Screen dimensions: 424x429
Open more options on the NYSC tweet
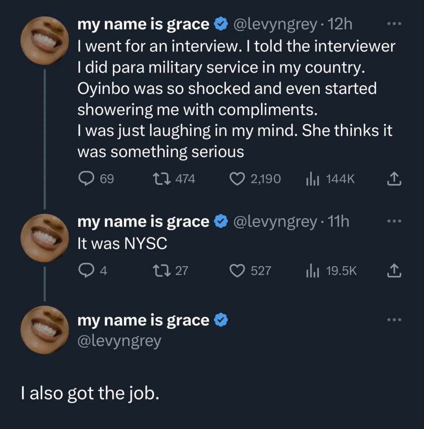pyautogui.click(x=394, y=221)
